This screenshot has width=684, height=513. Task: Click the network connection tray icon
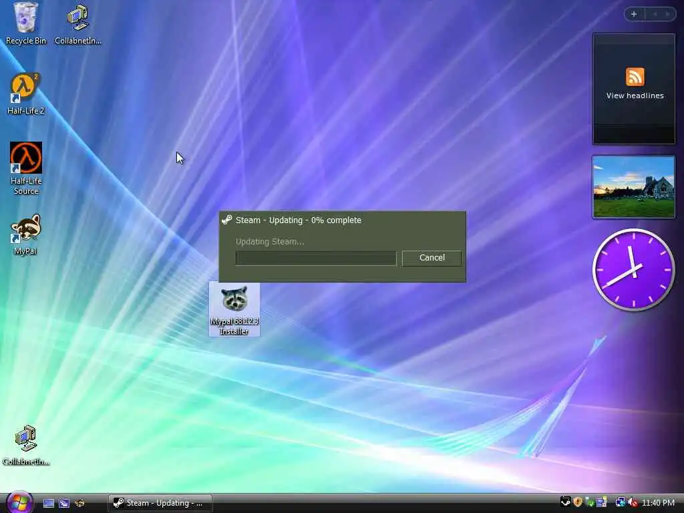coord(620,502)
